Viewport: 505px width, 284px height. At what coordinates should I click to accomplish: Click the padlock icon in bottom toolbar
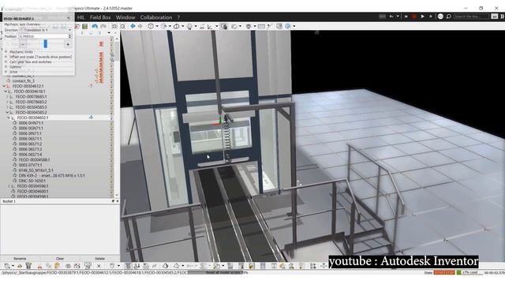coord(251,266)
